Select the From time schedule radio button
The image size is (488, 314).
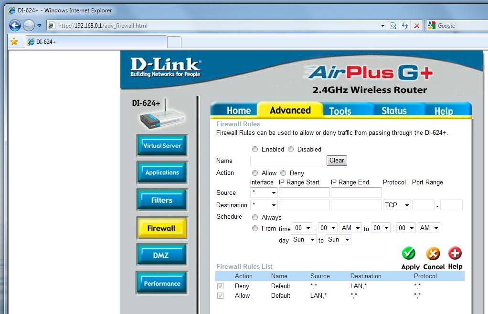(255, 228)
